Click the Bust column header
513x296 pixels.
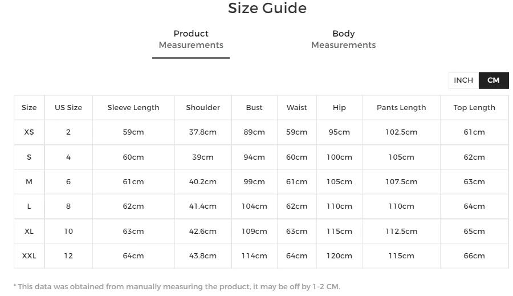pyautogui.click(x=254, y=108)
